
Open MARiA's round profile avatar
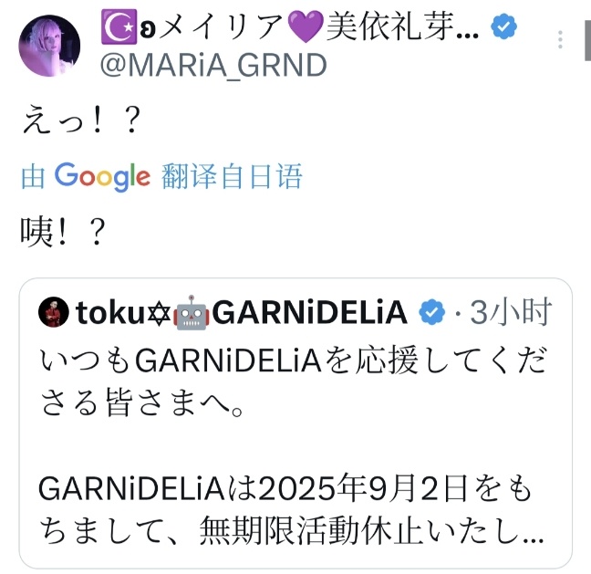(x=49, y=46)
